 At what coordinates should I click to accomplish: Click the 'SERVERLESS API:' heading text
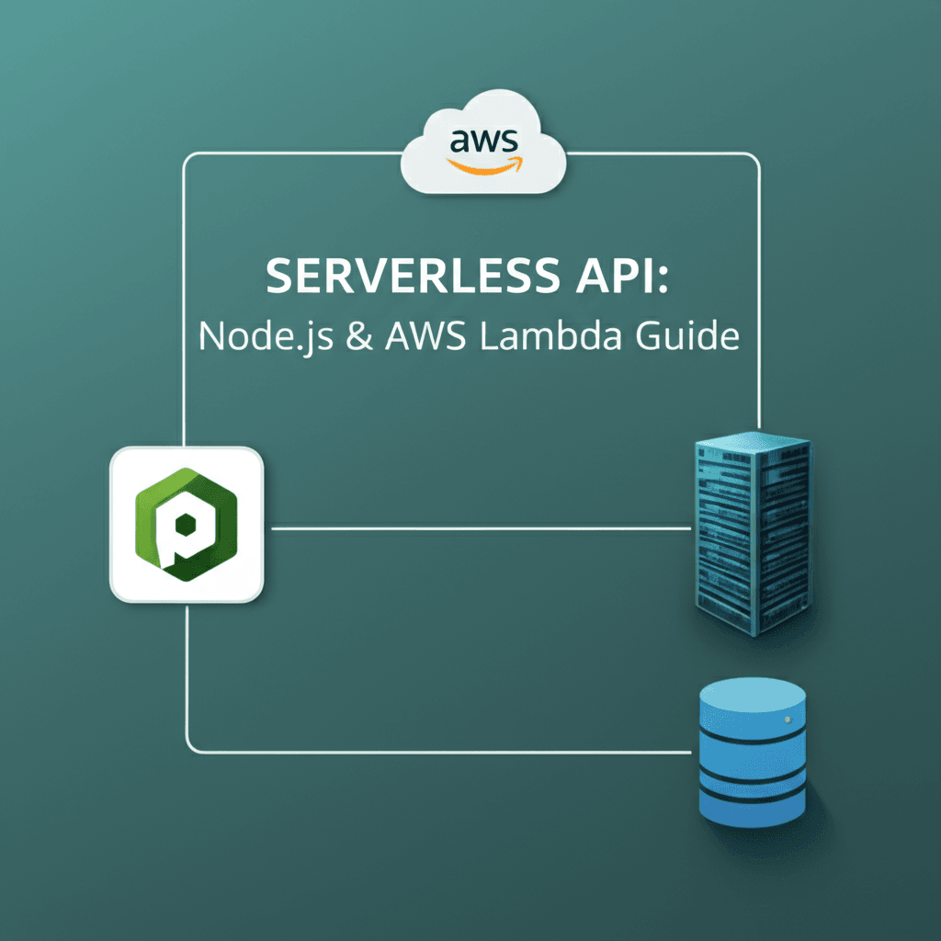point(468,276)
